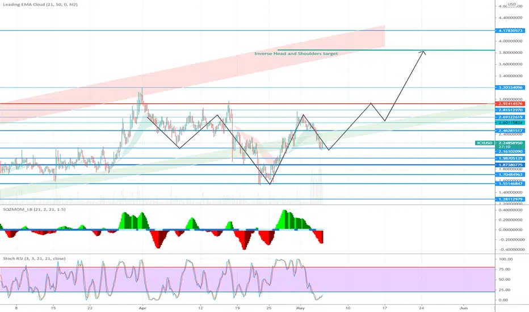Click the 1.98705139 price level label
The width and height of the screenshot is (529, 312).
pos(510,158)
